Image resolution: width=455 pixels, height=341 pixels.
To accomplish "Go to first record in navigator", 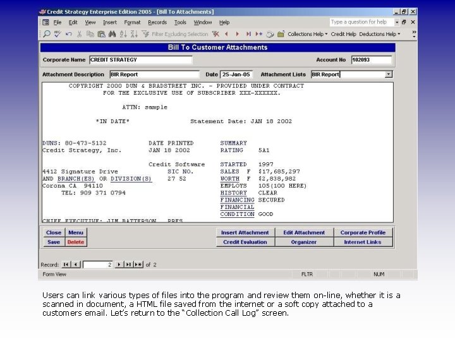I will (66, 265).
